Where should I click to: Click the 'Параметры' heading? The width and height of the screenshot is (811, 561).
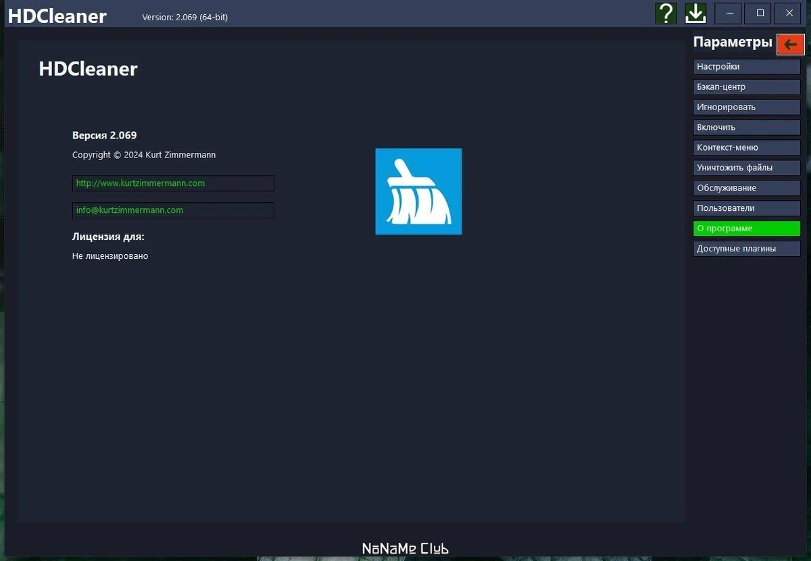tap(733, 43)
